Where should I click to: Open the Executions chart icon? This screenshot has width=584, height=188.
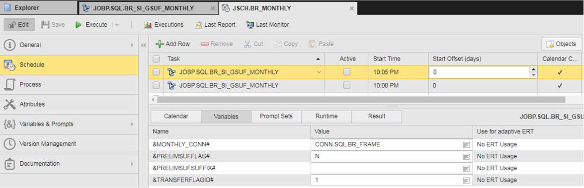pos(148,25)
